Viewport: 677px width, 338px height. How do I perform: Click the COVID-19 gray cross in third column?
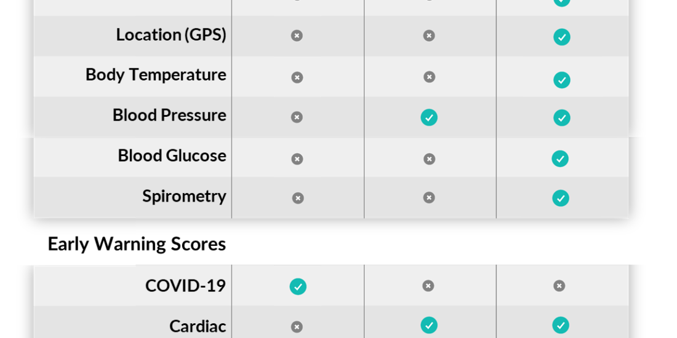point(559,285)
